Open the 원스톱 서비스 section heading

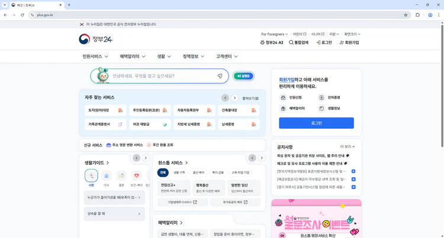tap(173, 163)
